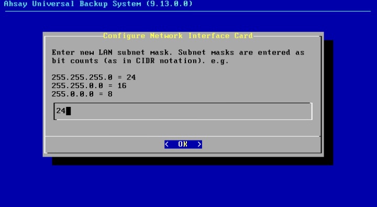
Task: Select the '255.255.255.0 = 24' example line
Action: point(94,77)
